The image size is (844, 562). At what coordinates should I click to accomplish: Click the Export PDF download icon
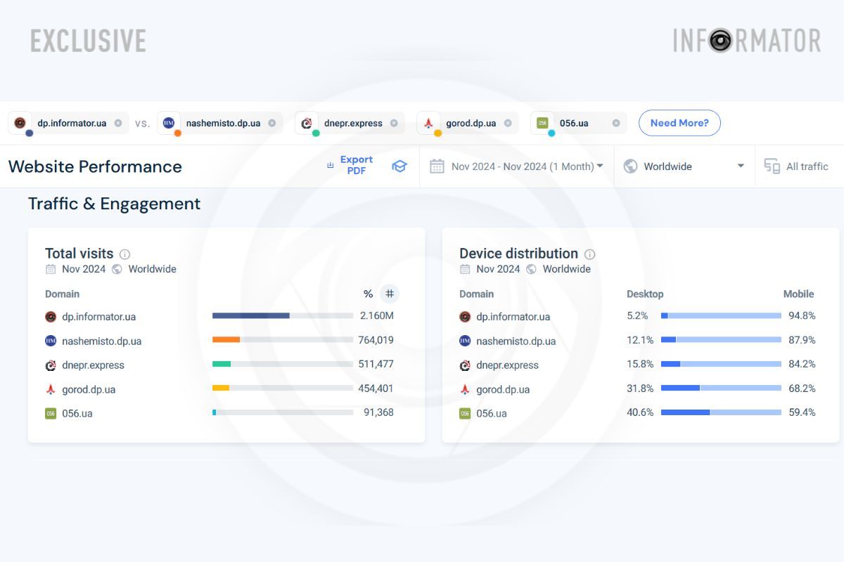tap(330, 166)
